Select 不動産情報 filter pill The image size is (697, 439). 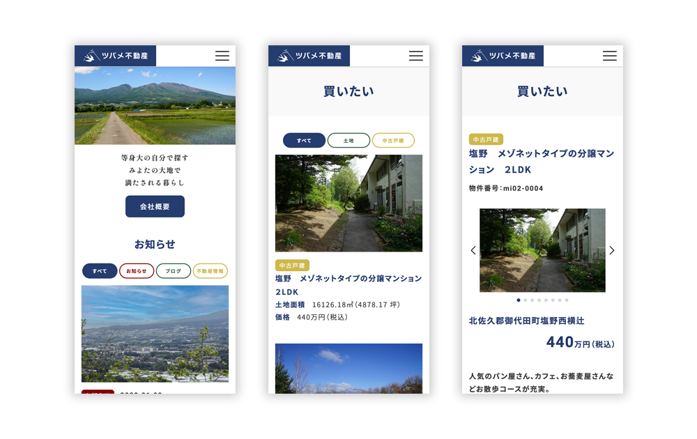(x=210, y=270)
